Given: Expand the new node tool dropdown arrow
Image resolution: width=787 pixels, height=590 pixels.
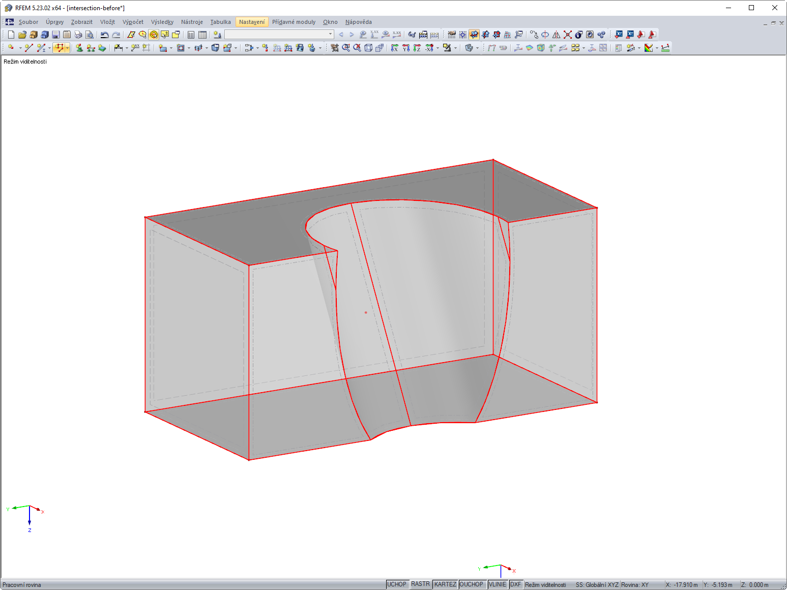Looking at the screenshot, I should pos(20,48).
